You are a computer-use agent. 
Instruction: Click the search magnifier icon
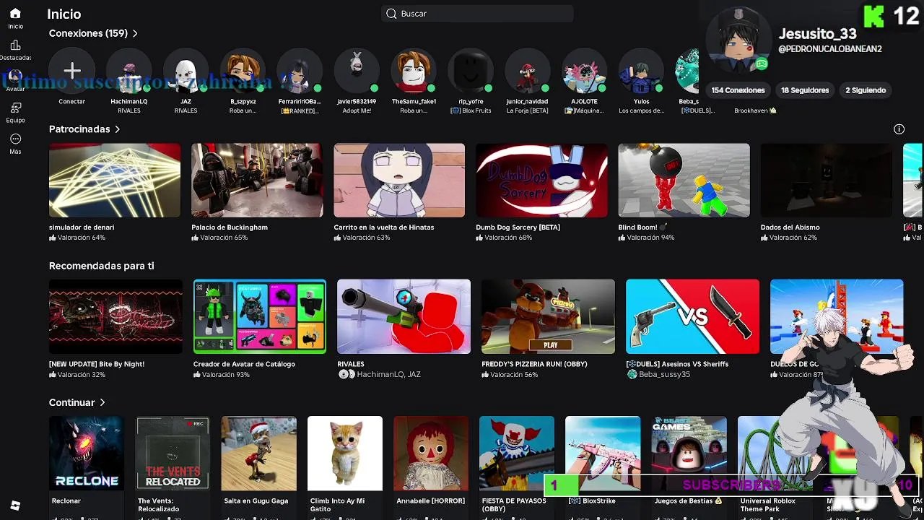[x=391, y=14]
